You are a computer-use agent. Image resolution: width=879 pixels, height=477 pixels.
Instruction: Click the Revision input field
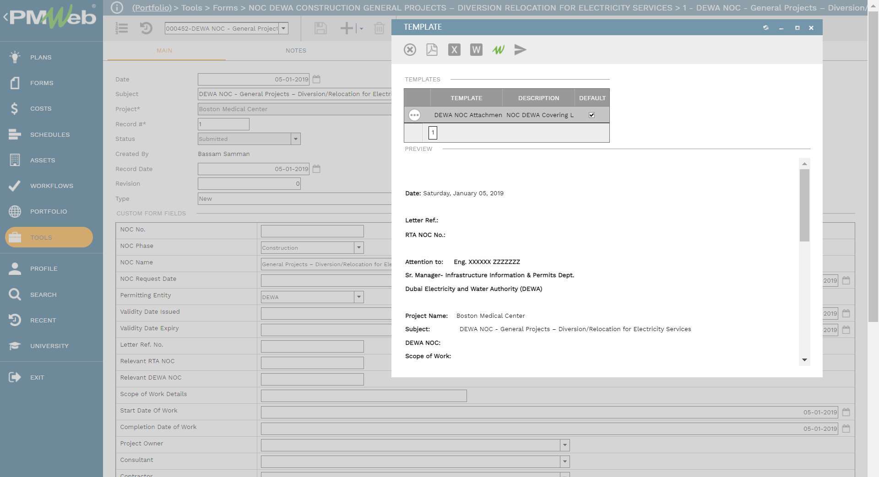[249, 183]
